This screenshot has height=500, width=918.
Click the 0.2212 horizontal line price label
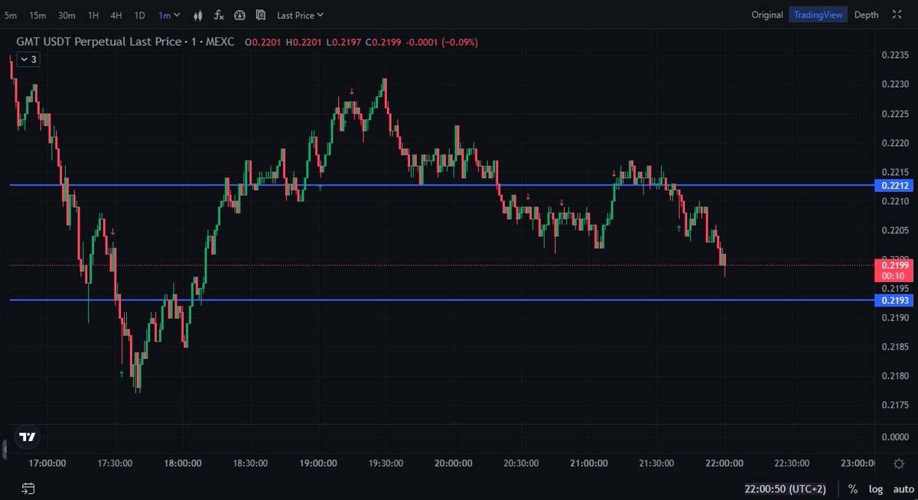(894, 185)
